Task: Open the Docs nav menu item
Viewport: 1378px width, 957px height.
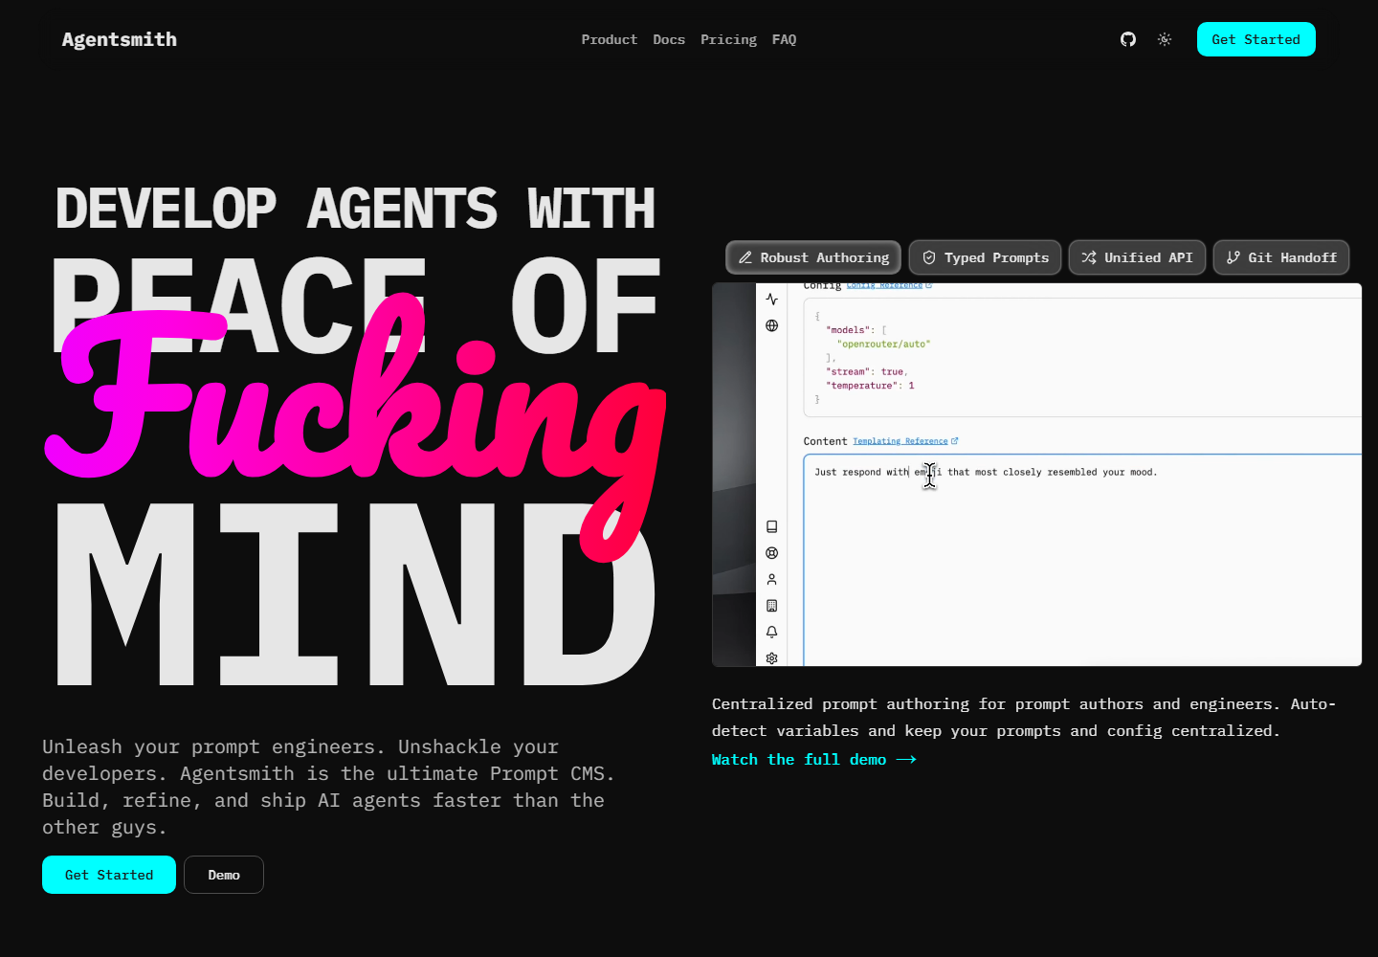Action: coord(669,39)
